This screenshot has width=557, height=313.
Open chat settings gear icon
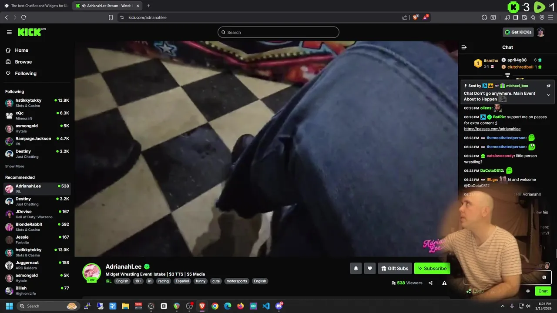528,291
